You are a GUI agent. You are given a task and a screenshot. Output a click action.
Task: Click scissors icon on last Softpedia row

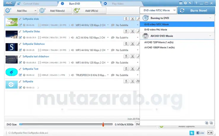click(x=132, y=81)
